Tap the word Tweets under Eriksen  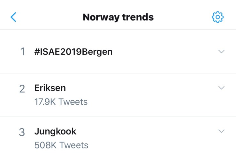point(73,102)
